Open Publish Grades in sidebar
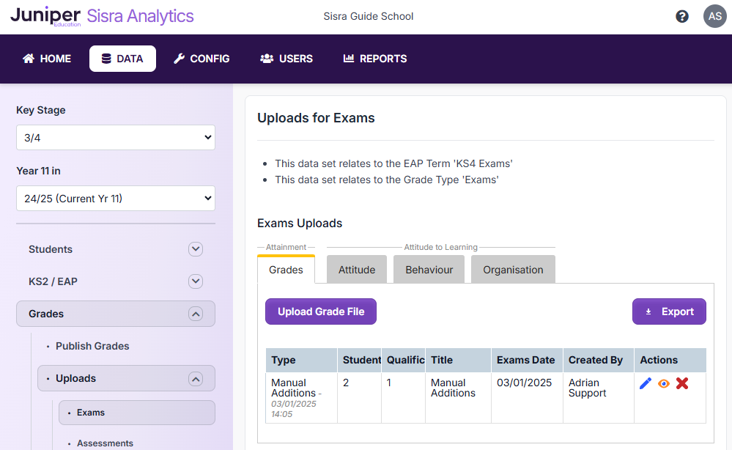 [92, 346]
